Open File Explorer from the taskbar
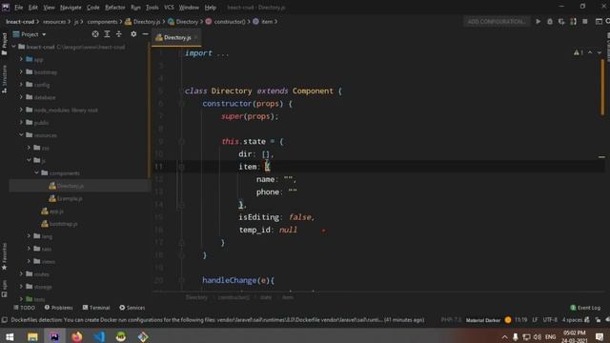The height and width of the screenshot is (343, 610). [x=32, y=336]
